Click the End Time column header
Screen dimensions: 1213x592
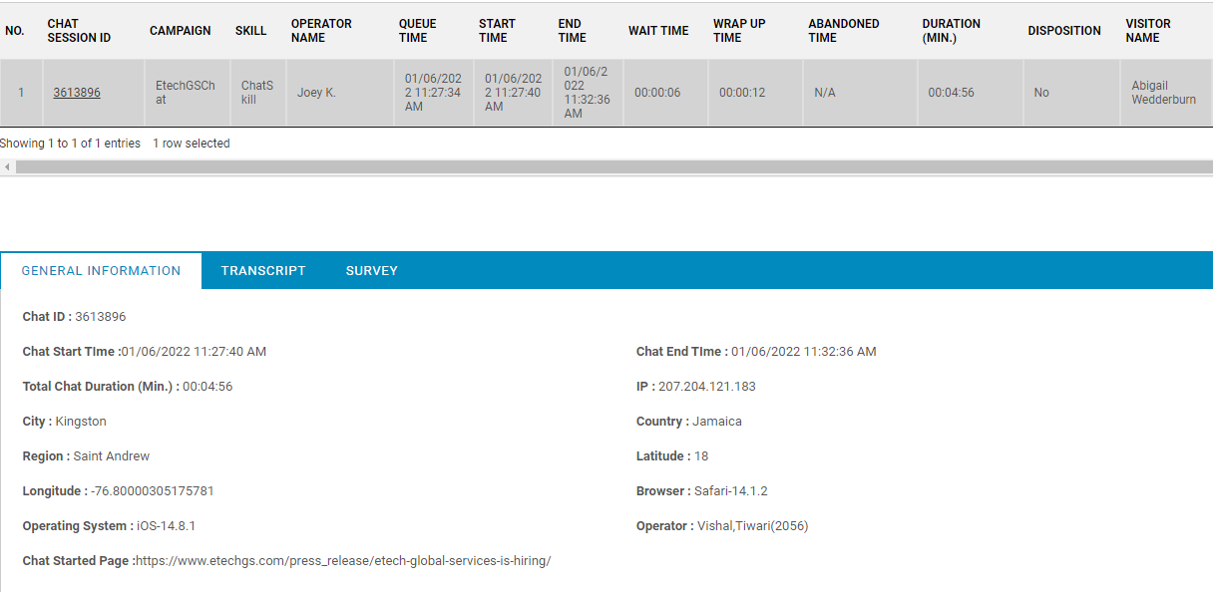click(x=572, y=31)
